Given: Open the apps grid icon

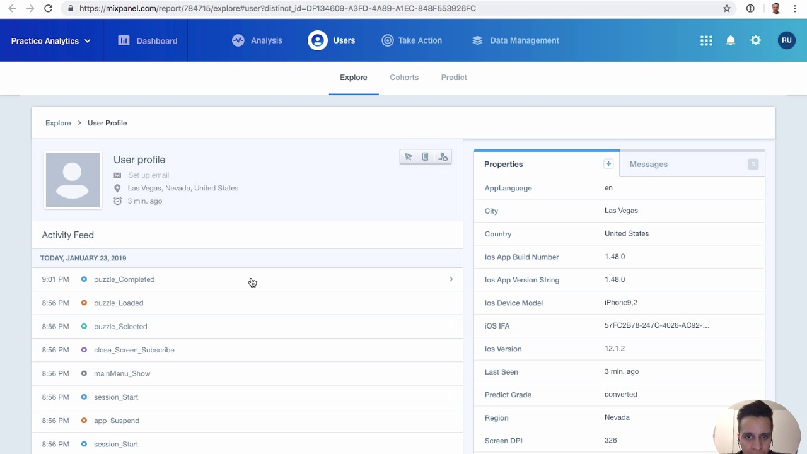Looking at the screenshot, I should coord(706,40).
